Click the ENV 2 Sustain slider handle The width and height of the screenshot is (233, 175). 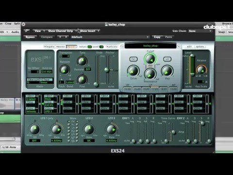click(202, 123)
